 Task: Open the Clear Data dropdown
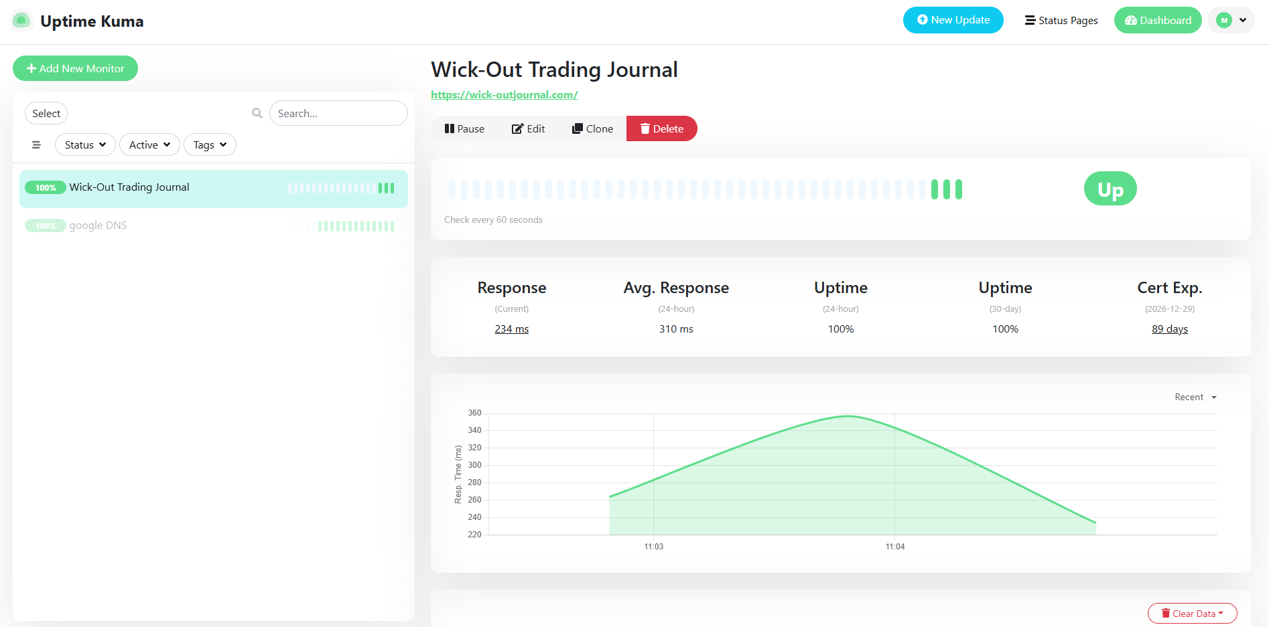click(1192, 613)
